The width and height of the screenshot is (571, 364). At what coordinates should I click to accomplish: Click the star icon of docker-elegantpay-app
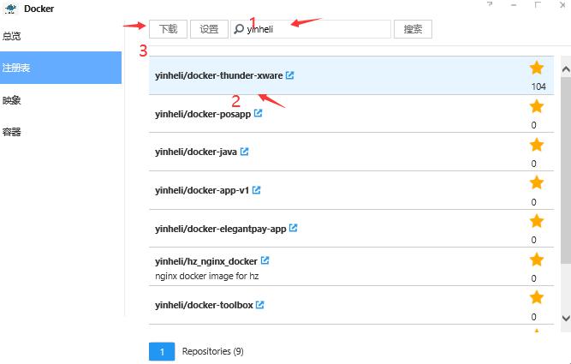click(537, 221)
